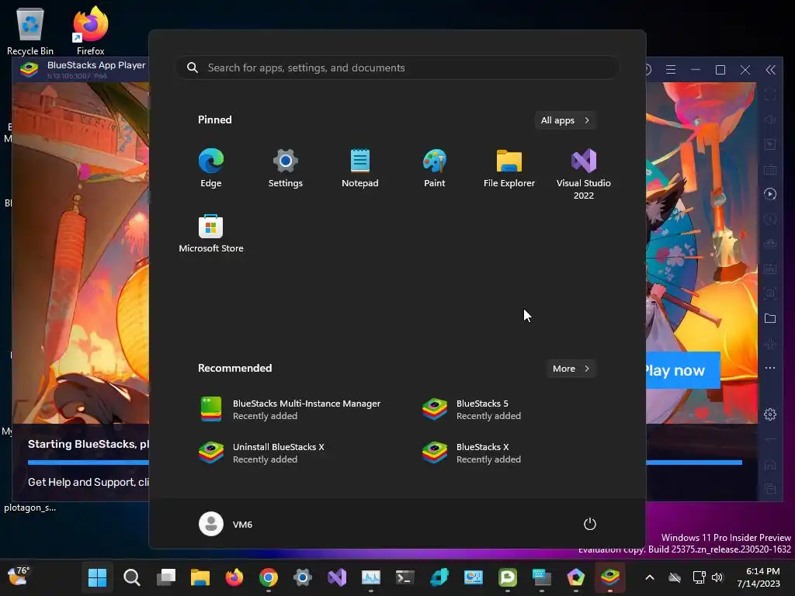The image size is (795, 596).
Task: Click the Play now banner button
Action: pos(682,370)
